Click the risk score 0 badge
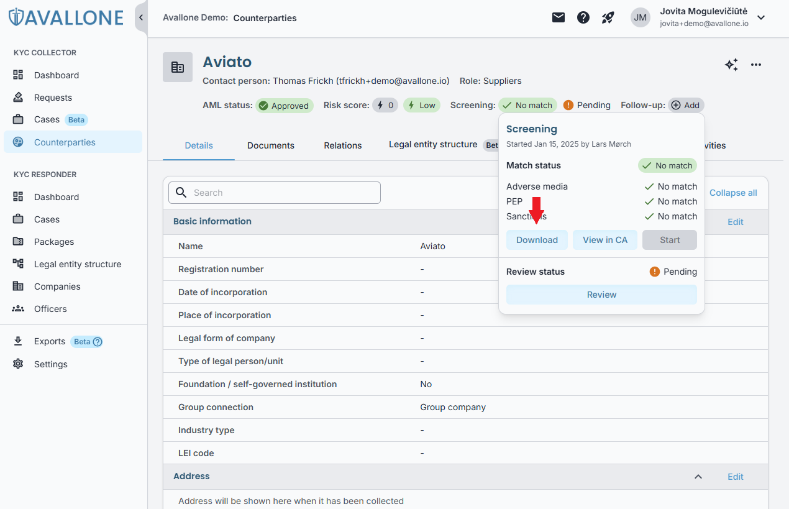 tap(385, 106)
